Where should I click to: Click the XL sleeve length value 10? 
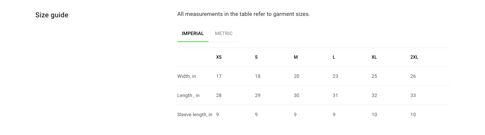pyautogui.click(x=374, y=115)
